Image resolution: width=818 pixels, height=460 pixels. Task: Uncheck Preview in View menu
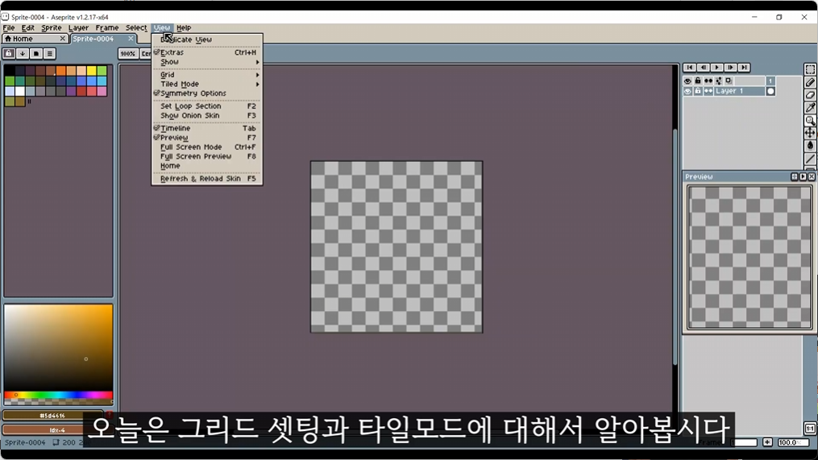pos(206,137)
